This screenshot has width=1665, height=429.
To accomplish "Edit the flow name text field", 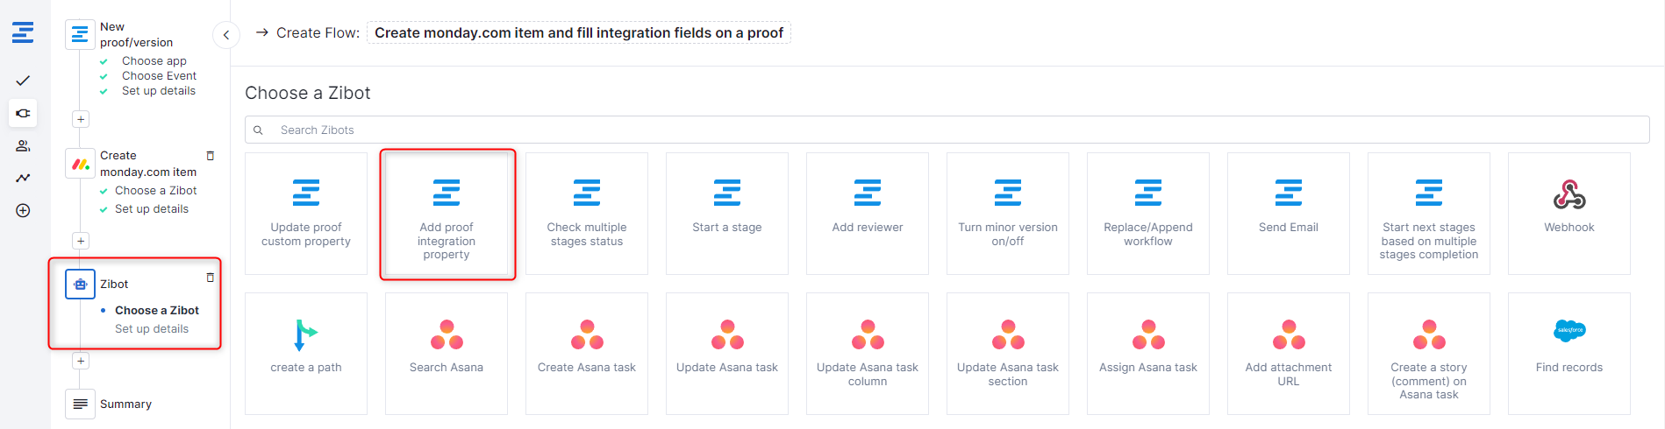I will 578,33.
